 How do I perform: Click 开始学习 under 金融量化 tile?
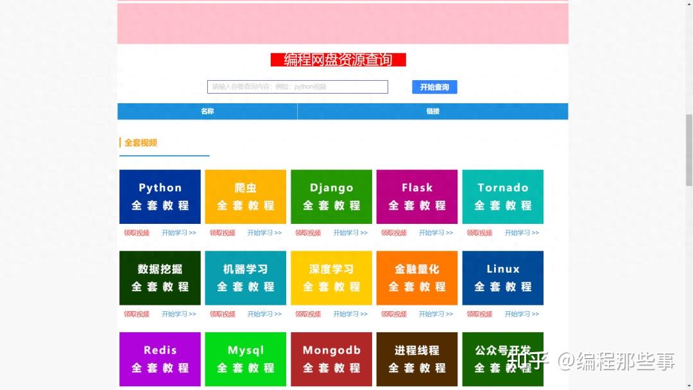436,314
